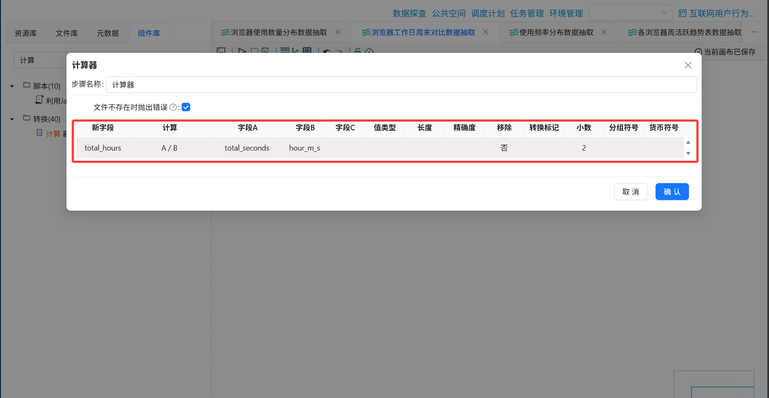Close the 使用频率分布数据抽取 tab

click(604, 32)
